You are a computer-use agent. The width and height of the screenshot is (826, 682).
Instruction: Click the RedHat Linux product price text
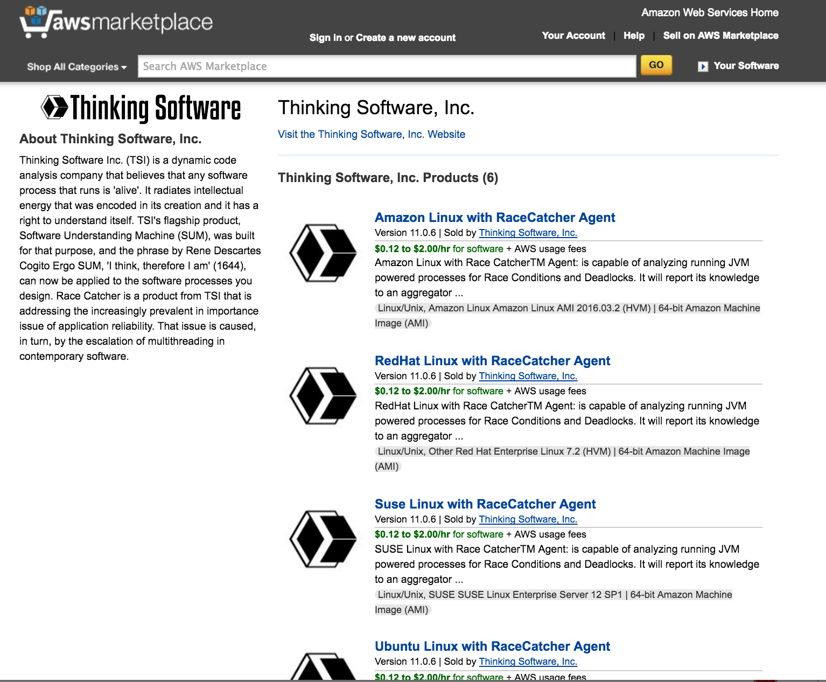(439, 391)
